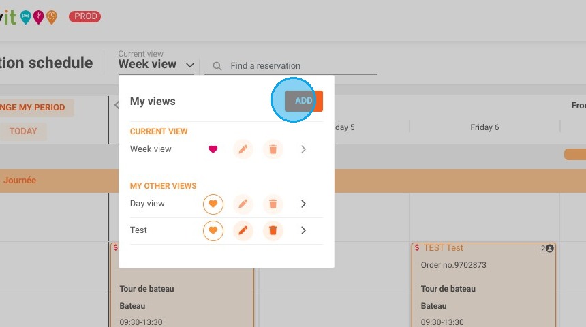Click the search magnifier icon
586x327 pixels.
click(217, 66)
